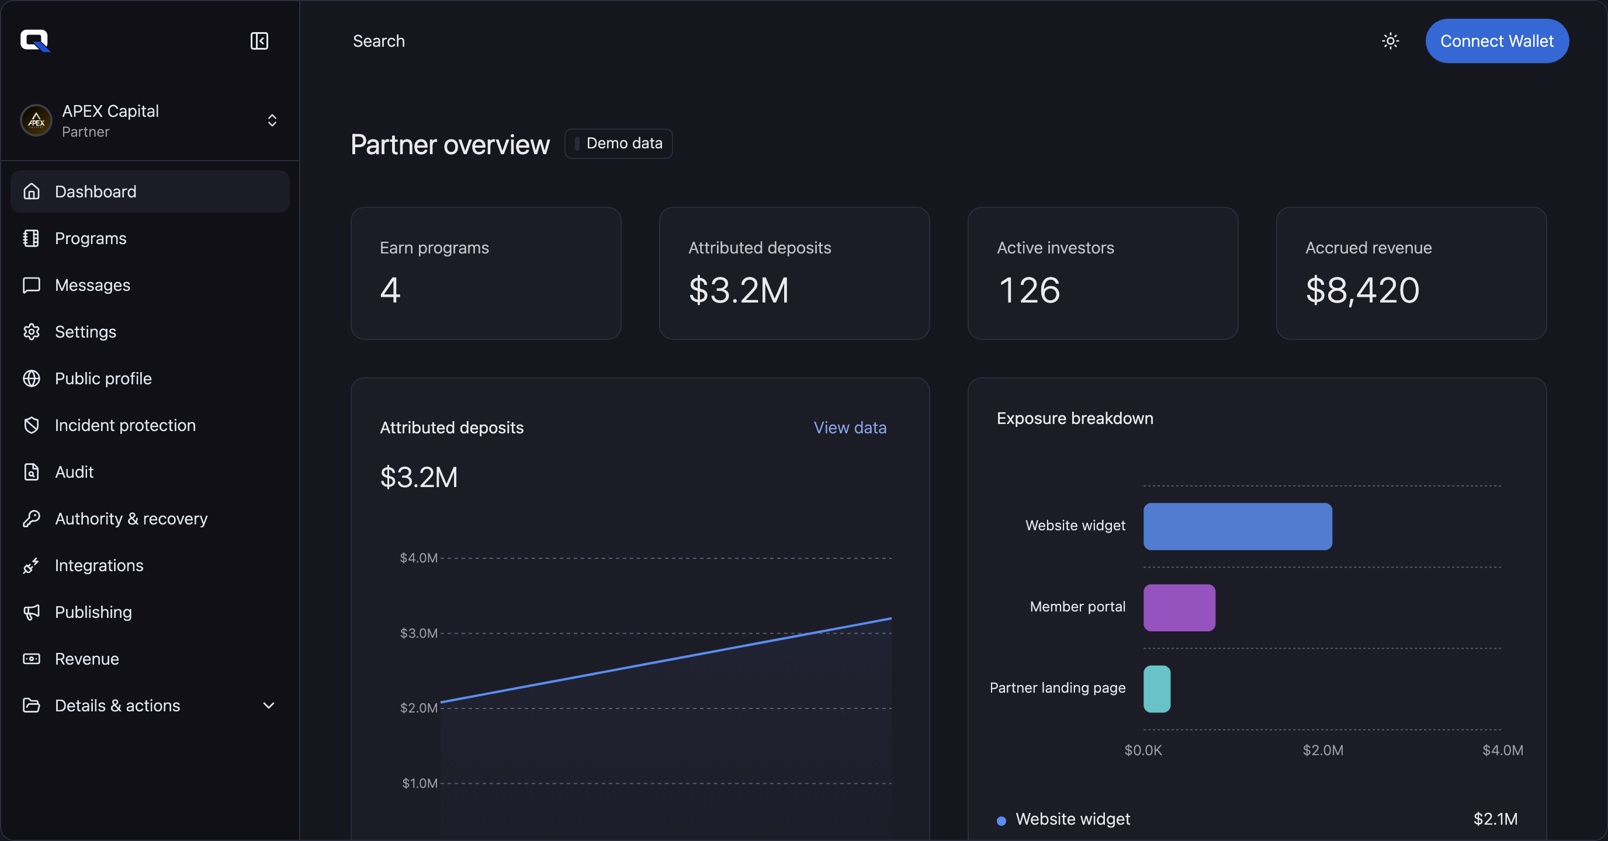Viewport: 1608px width, 841px height.
Task: Click the Programs notebook icon
Action: 31,238
